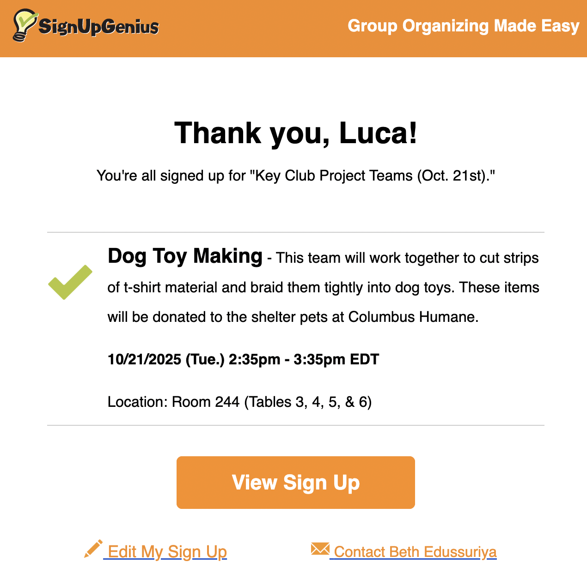
Task: Click the Key Club Project Teams confirmation sentence
Action: coord(296,176)
